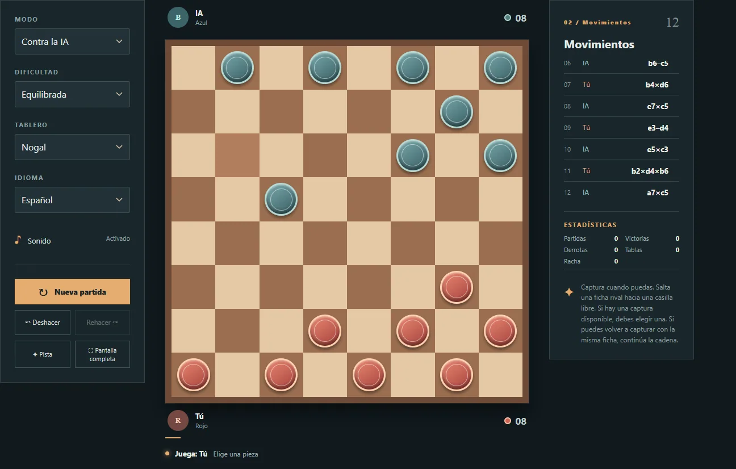Expand the Dificultad dropdown
This screenshot has width=736, height=469.
pyautogui.click(x=72, y=94)
